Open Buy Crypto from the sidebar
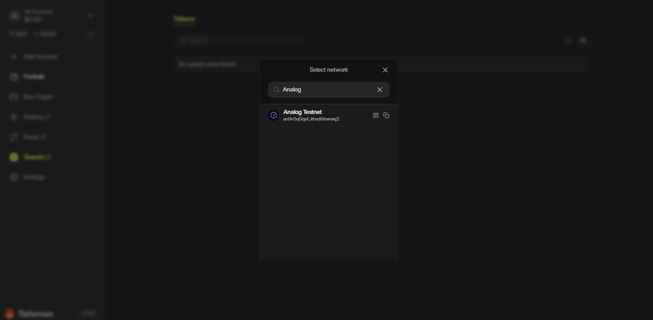 [x=38, y=97]
